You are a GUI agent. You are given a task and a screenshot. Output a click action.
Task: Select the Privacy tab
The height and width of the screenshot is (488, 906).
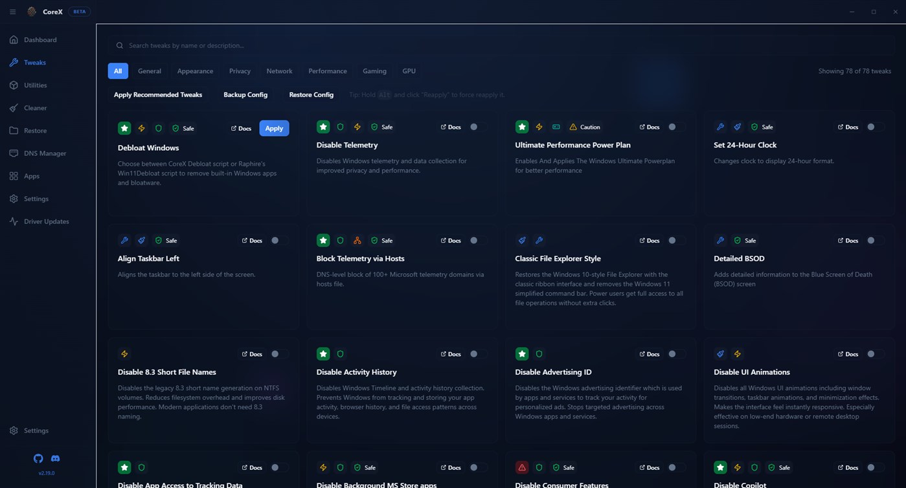(x=240, y=71)
